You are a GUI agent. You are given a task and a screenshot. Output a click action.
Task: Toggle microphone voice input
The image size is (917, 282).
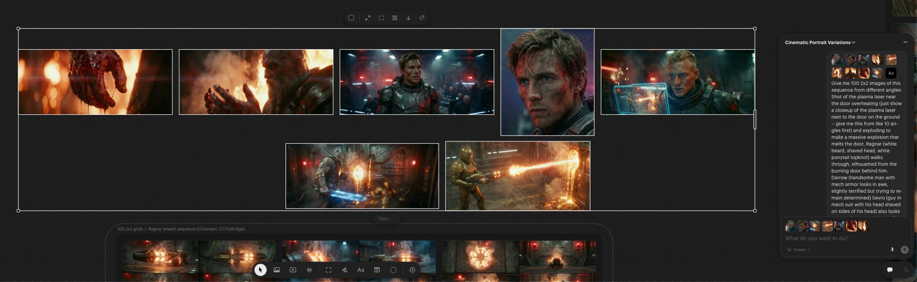point(892,250)
